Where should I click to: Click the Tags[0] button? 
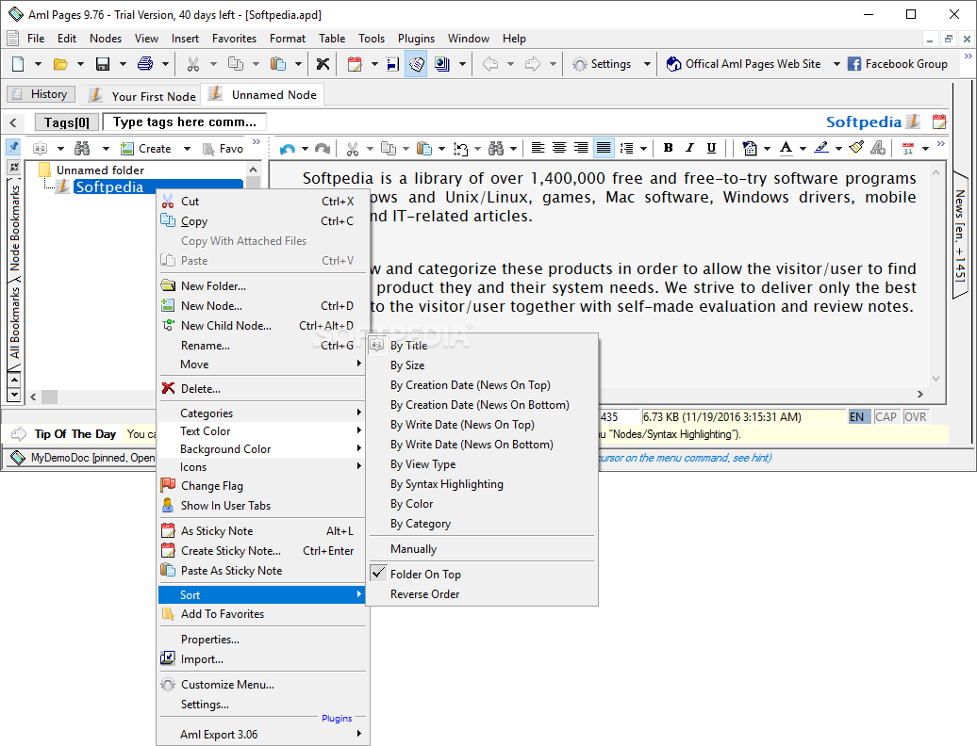click(x=67, y=122)
